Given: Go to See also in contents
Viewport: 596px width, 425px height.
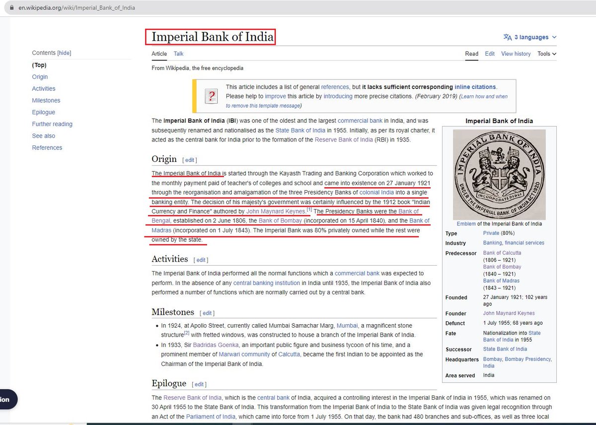Looking at the screenshot, I should point(44,136).
